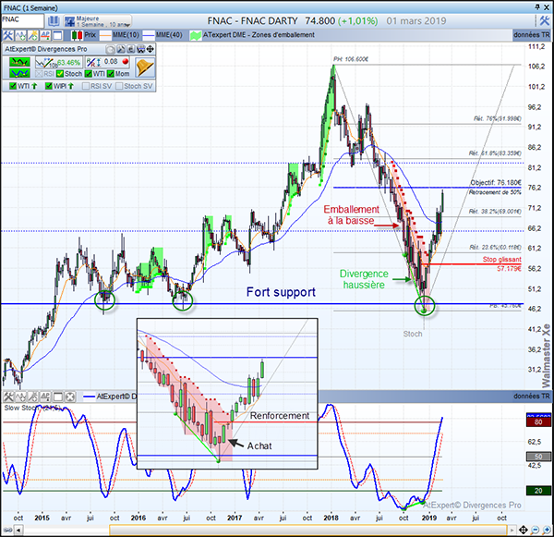Open the AP analysis icon in price toolbar
This screenshot has height=537, width=554.
(45, 35)
